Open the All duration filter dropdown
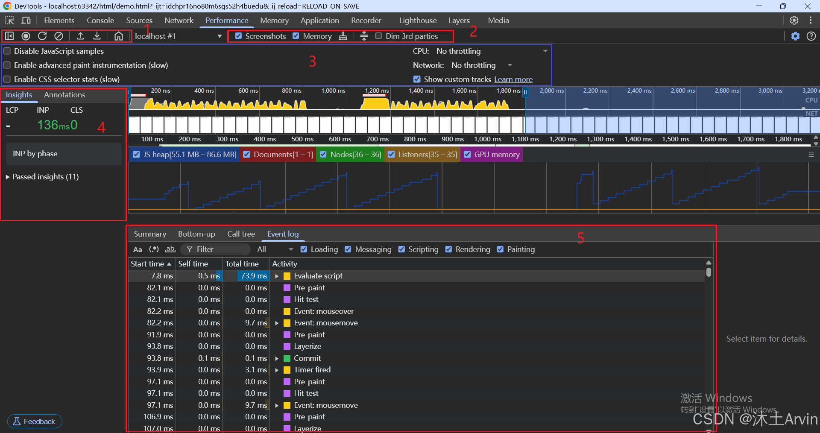 tap(275, 249)
